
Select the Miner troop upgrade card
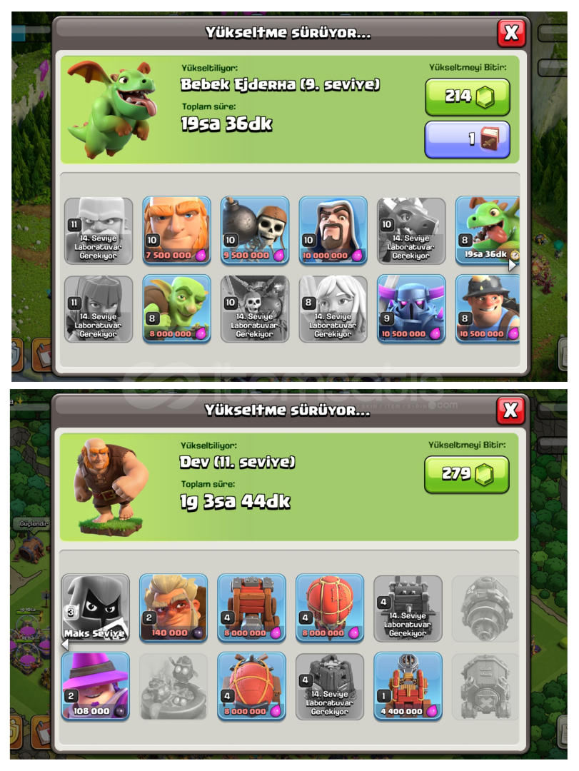click(488, 309)
